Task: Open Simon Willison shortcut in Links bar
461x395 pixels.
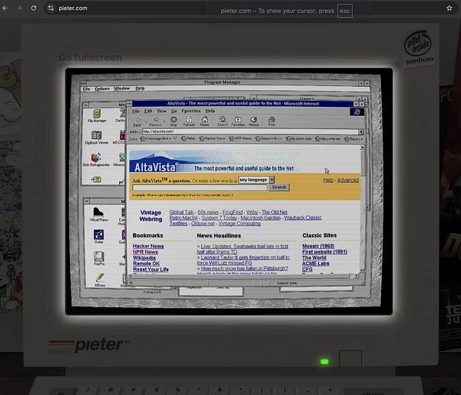Action: (x=269, y=138)
